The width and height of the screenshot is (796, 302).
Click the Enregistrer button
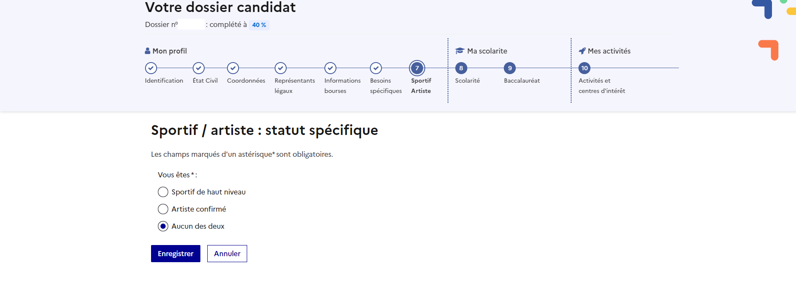point(176,254)
